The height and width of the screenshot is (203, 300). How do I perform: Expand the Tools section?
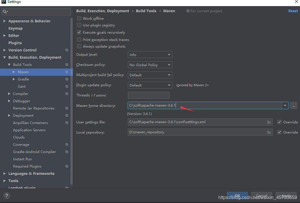click(x=4, y=181)
